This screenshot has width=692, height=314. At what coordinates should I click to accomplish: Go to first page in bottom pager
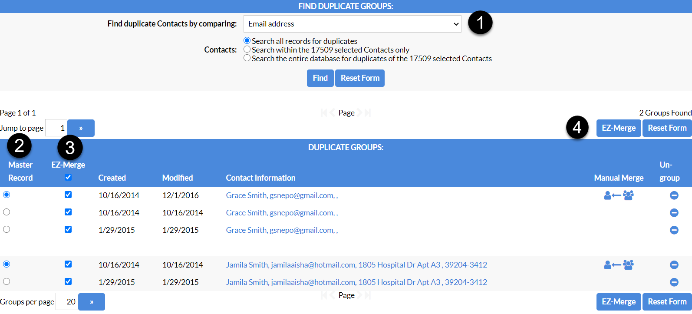tap(324, 295)
